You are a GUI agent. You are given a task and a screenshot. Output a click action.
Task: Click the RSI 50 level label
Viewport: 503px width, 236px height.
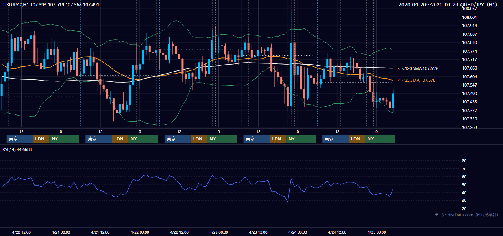pyautogui.click(x=464, y=185)
